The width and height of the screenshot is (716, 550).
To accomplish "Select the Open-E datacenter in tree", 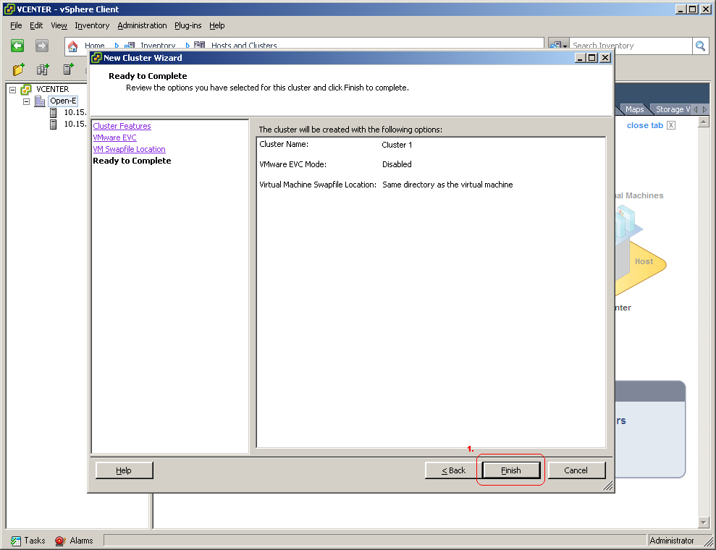I will coord(63,101).
